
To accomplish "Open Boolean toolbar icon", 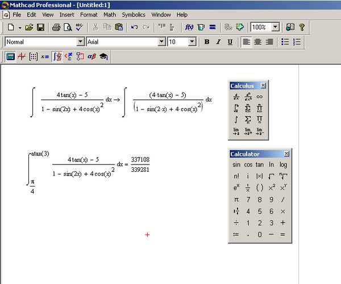I will [x=68, y=57].
